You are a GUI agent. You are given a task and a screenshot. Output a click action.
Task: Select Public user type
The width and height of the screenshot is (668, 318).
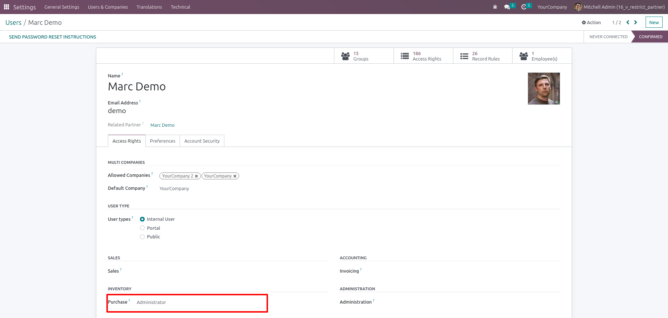point(142,237)
